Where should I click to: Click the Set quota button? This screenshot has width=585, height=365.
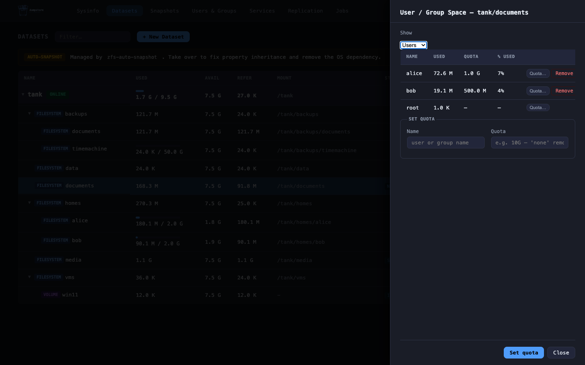point(524,352)
